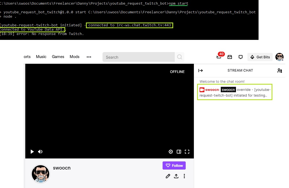Select the 'npm start' command text in terminal
The image size is (289, 188).
[x=178, y=4]
